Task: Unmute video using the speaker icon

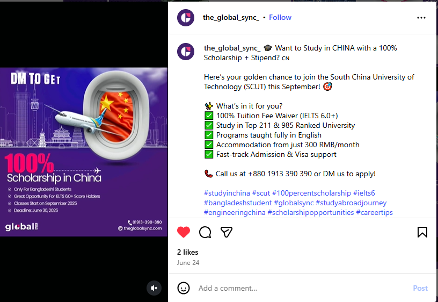Action: click(154, 288)
